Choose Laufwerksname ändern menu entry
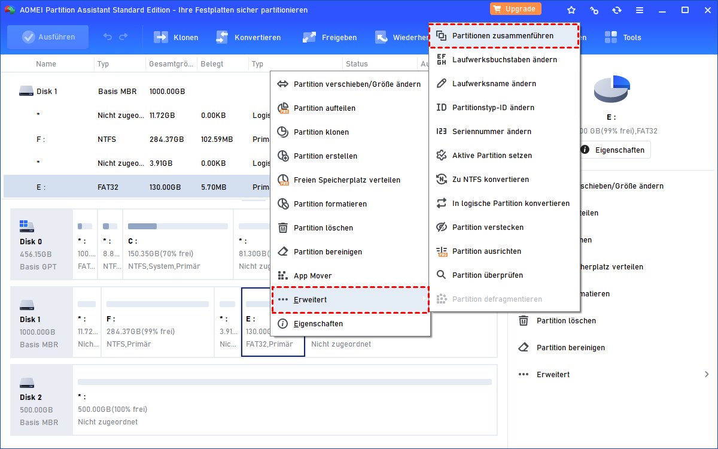 click(504, 84)
